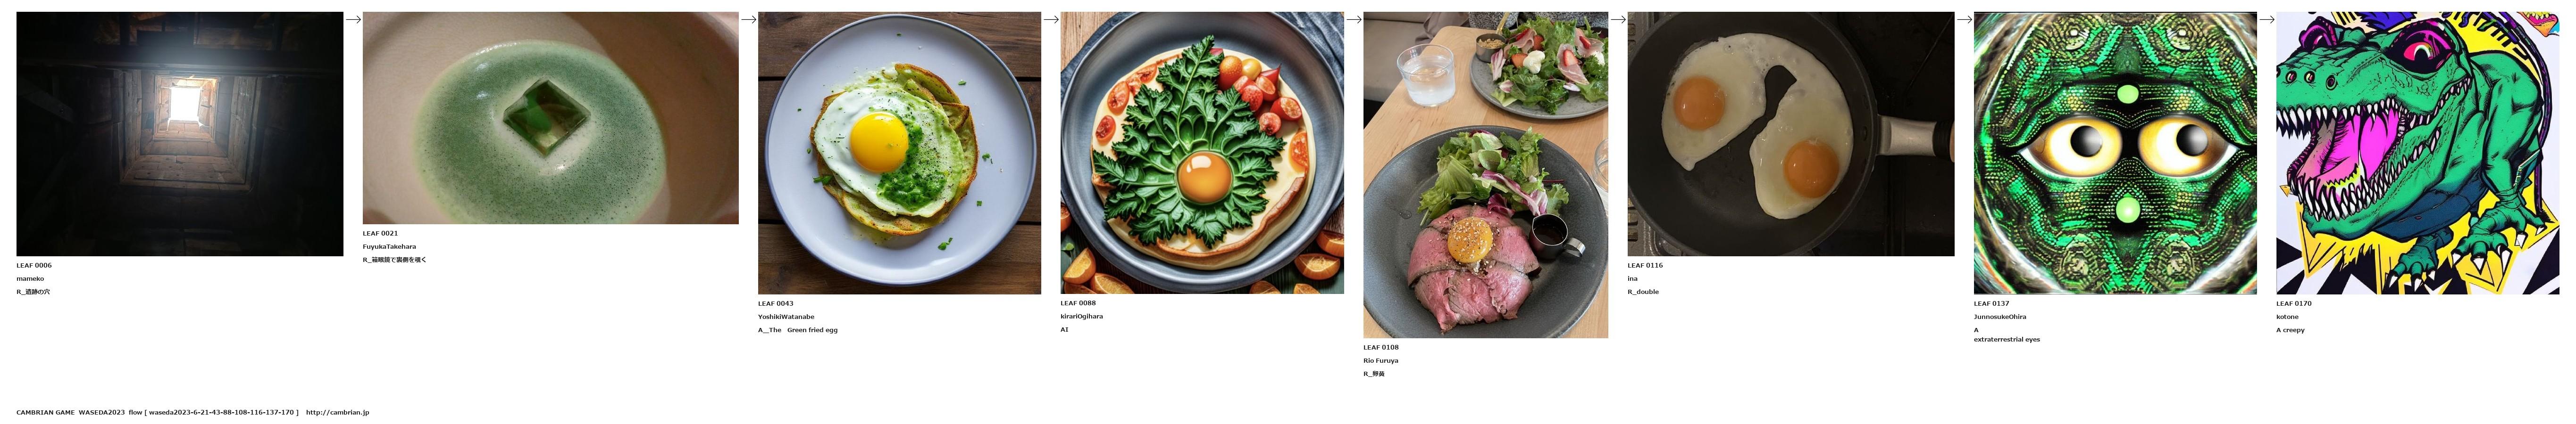
Task: Open the http://cambrian.jp link
Action: click(337, 412)
